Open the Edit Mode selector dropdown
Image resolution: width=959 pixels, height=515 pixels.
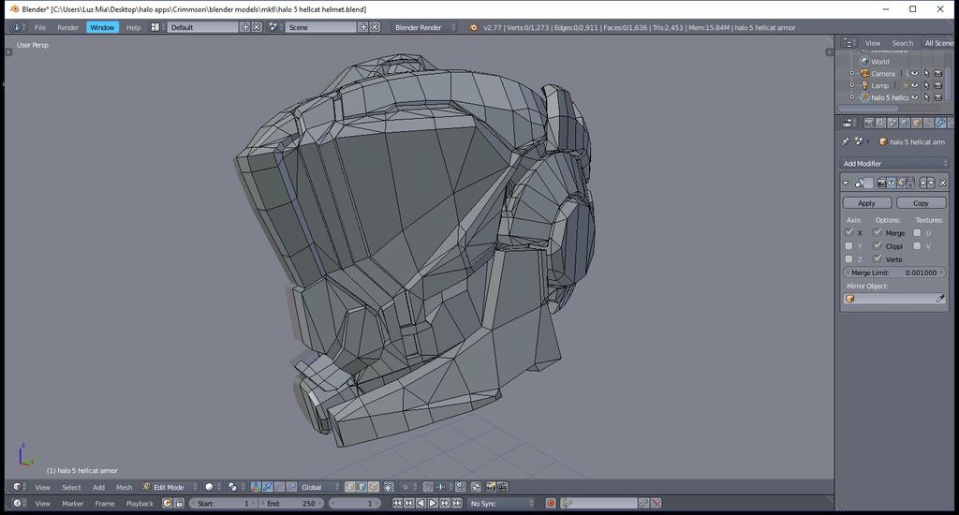pos(170,487)
